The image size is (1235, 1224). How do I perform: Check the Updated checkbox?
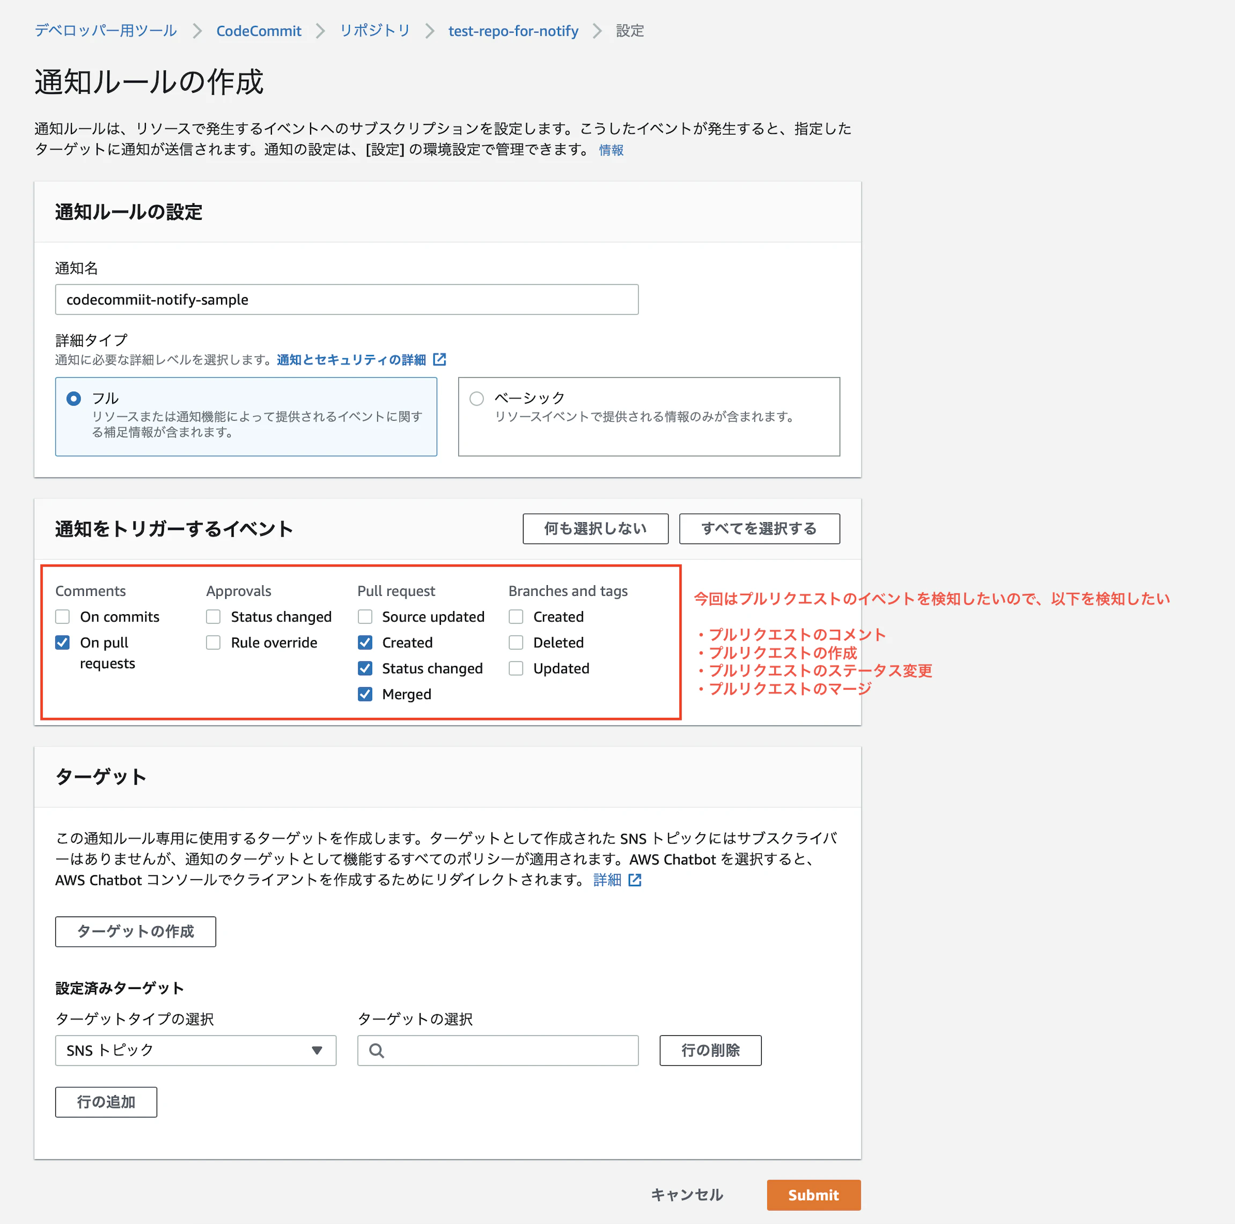point(516,668)
